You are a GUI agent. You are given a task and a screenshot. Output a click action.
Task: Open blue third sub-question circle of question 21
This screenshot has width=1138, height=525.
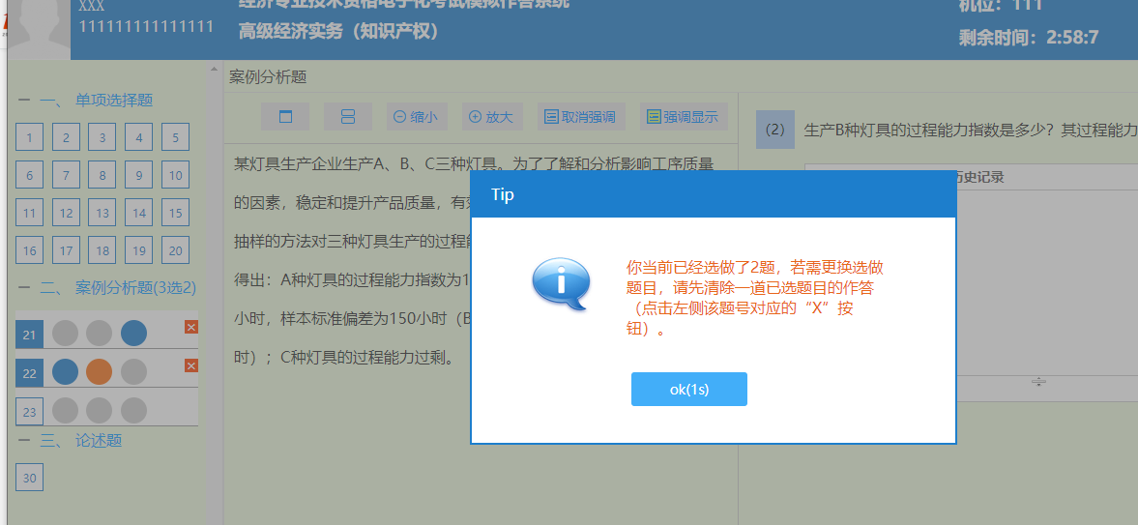(133, 334)
